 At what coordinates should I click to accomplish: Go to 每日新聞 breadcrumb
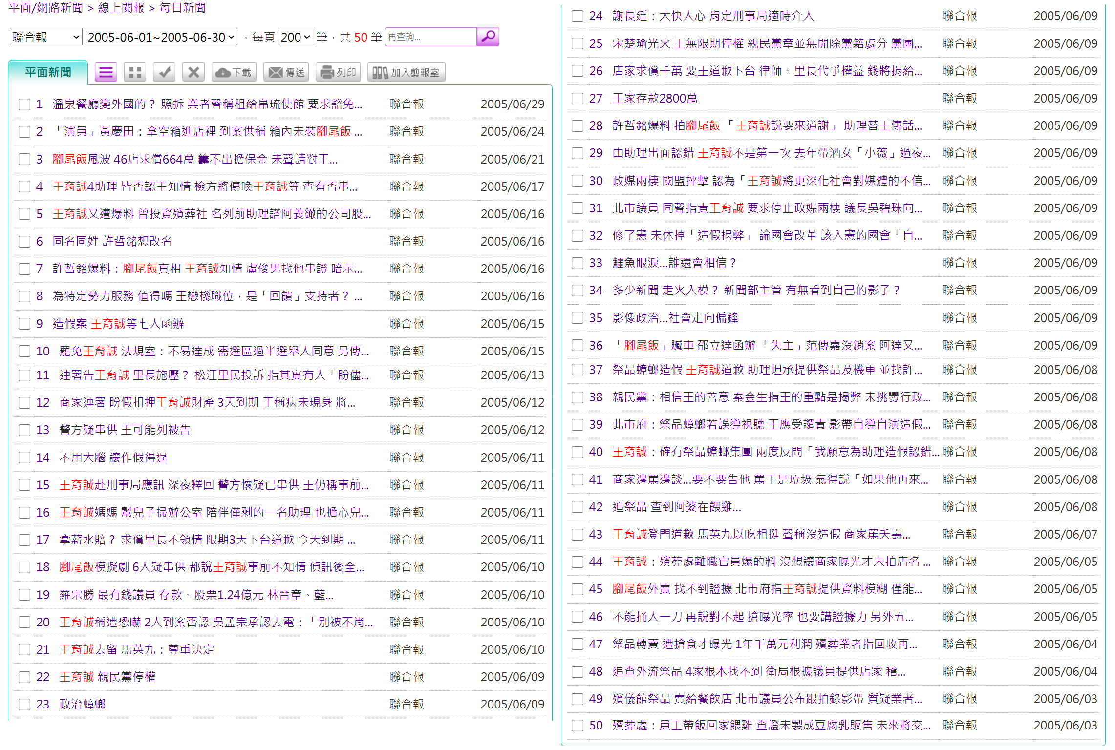[183, 8]
